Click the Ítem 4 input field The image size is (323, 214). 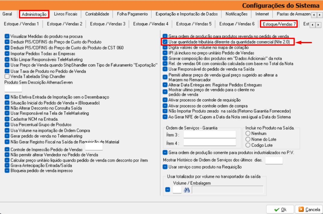[209, 142]
